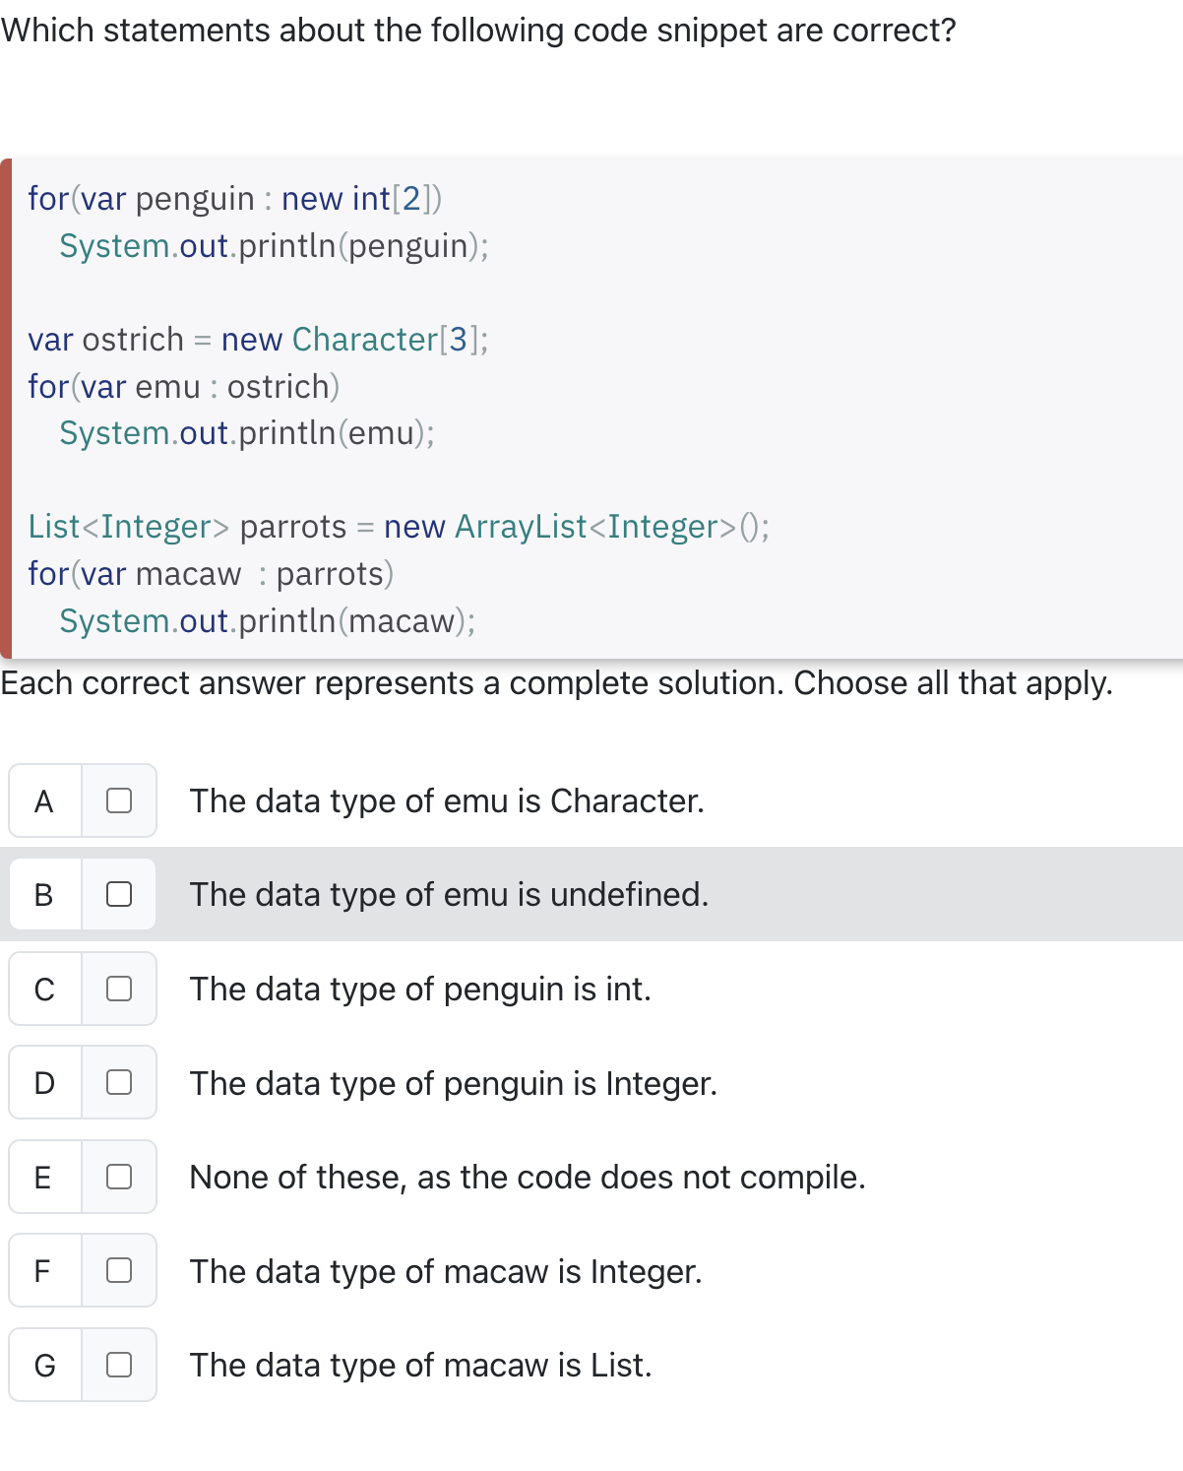
Task: Check answer E about code not compiling
Action: tap(118, 1177)
